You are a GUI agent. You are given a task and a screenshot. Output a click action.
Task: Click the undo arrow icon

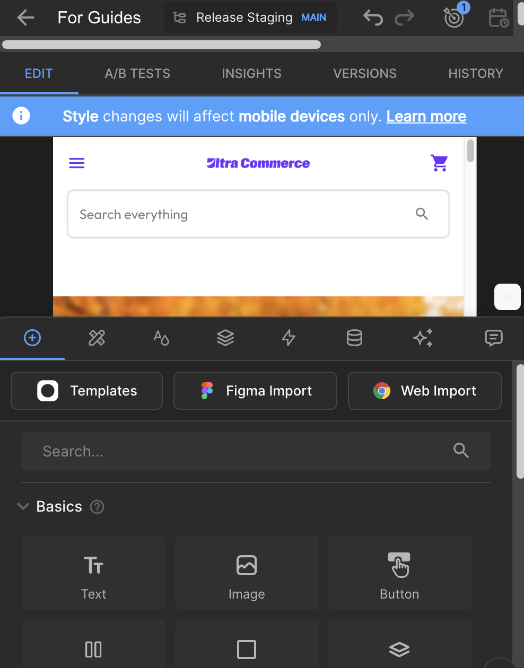[x=373, y=17]
